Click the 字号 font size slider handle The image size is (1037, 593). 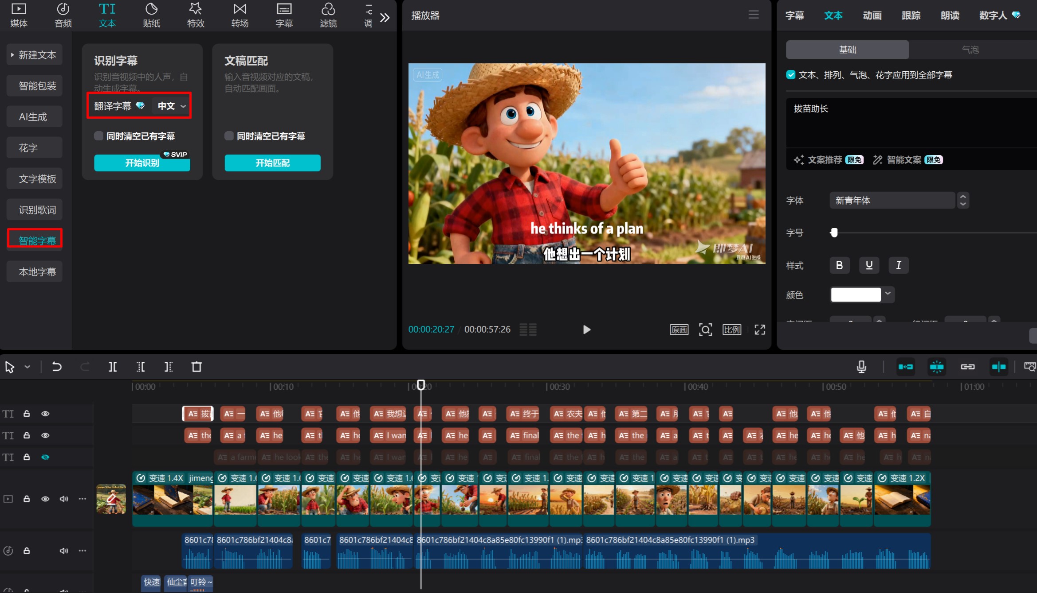[834, 233]
